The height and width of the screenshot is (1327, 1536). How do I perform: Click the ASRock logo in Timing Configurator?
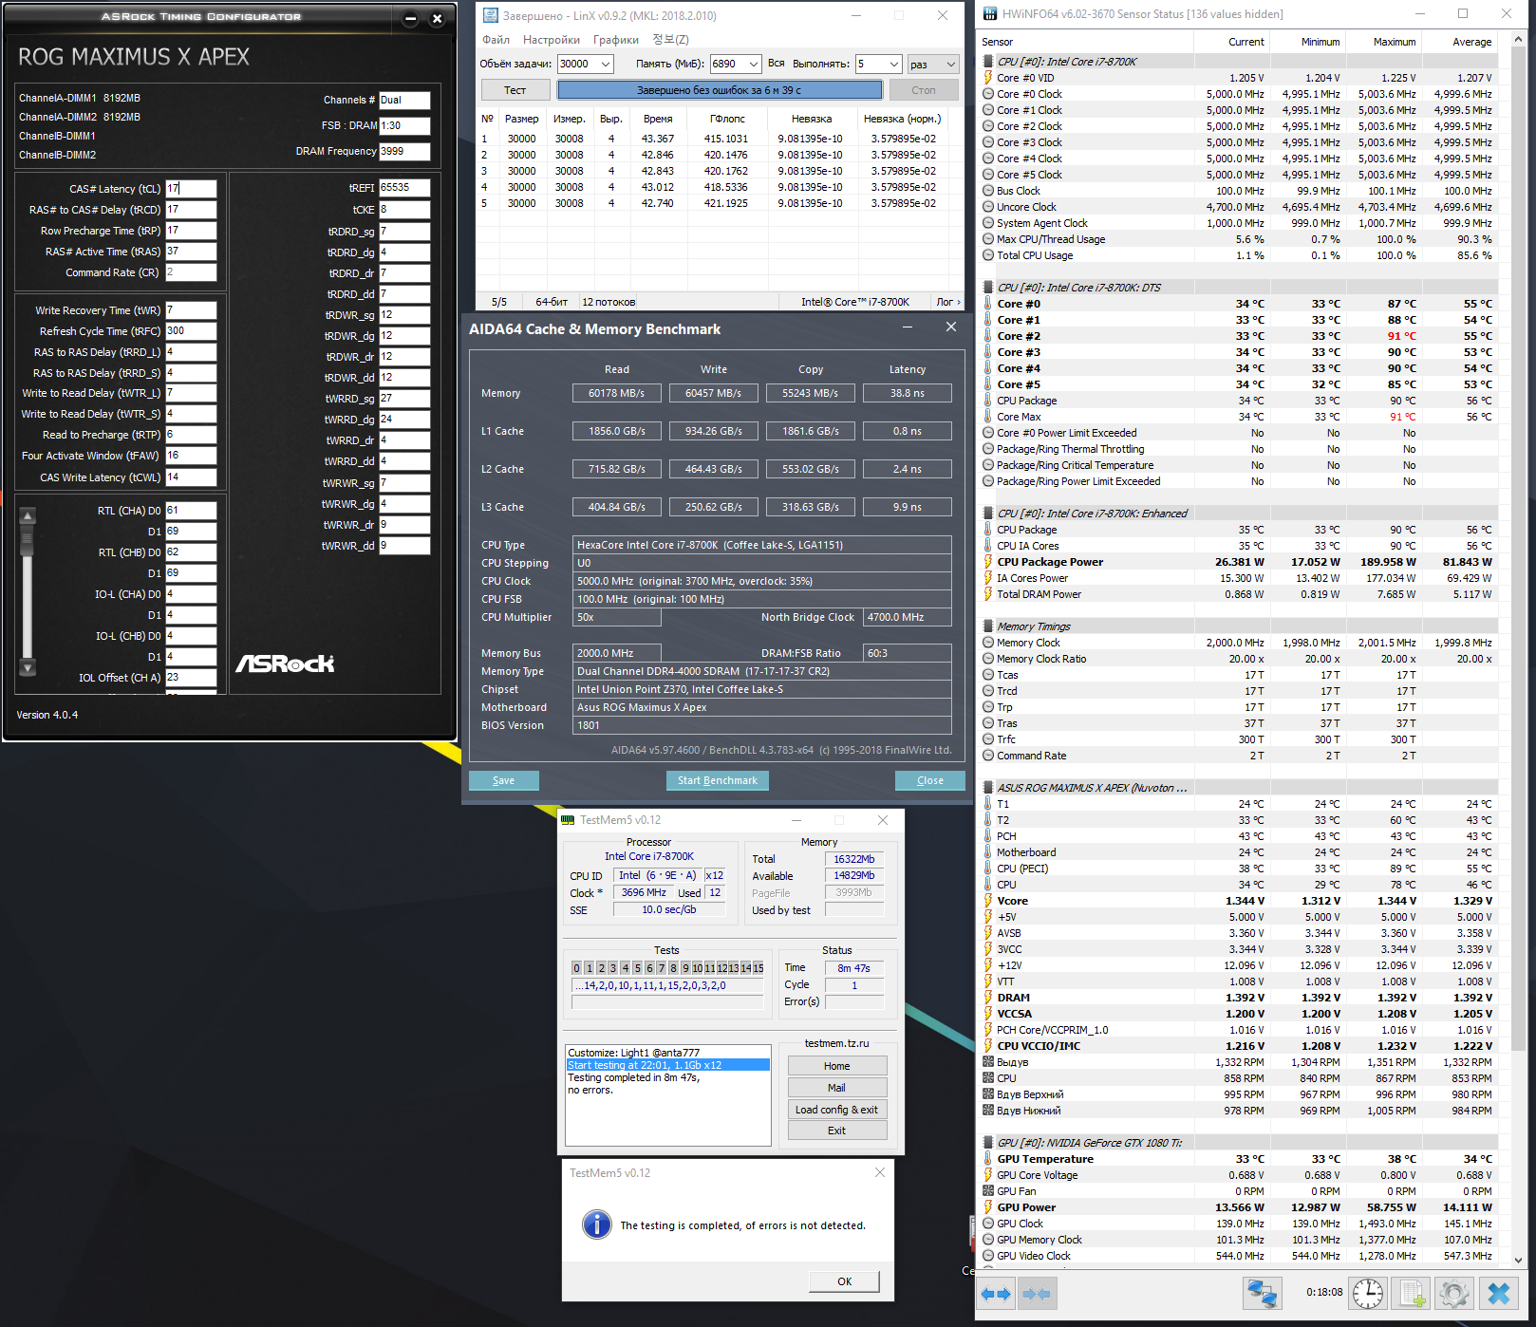pyautogui.click(x=285, y=663)
